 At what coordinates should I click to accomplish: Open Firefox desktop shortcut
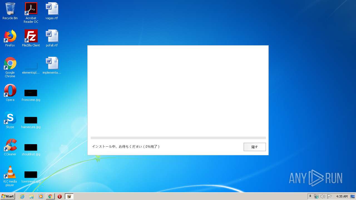(x=10, y=38)
